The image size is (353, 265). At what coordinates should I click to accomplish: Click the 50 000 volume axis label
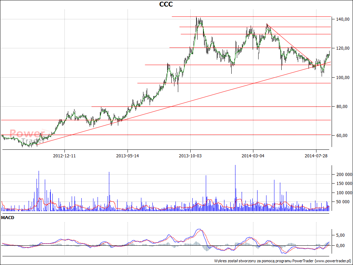click(344, 202)
